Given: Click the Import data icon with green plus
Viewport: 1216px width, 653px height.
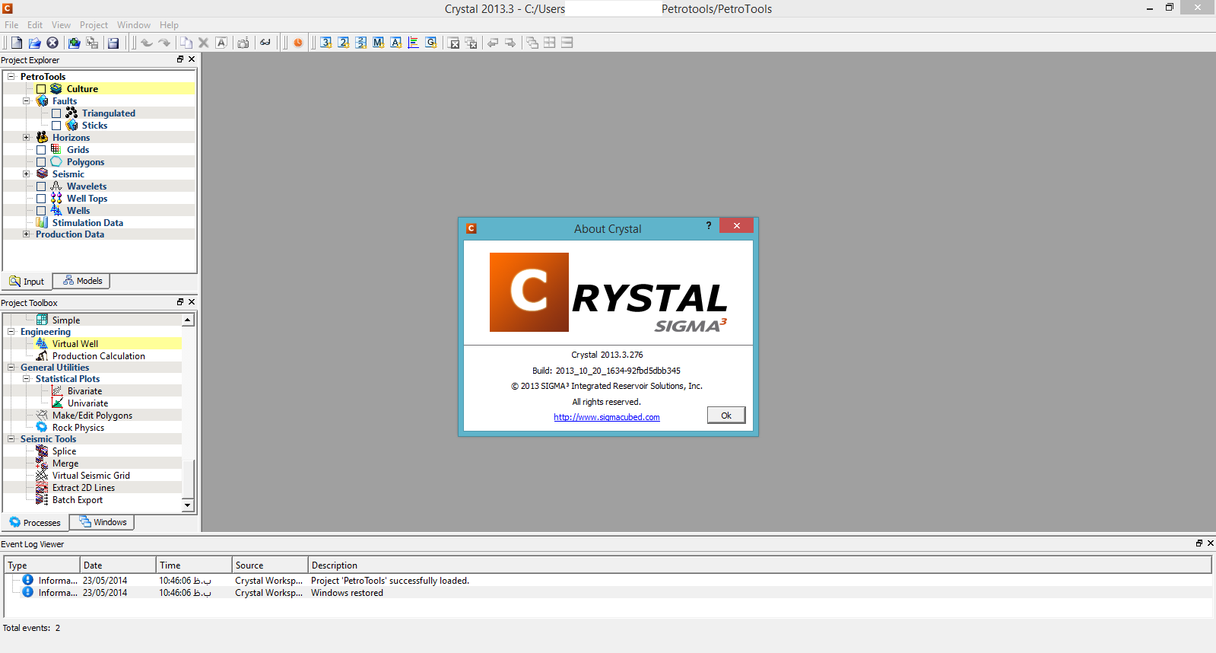Looking at the screenshot, I should tap(74, 43).
